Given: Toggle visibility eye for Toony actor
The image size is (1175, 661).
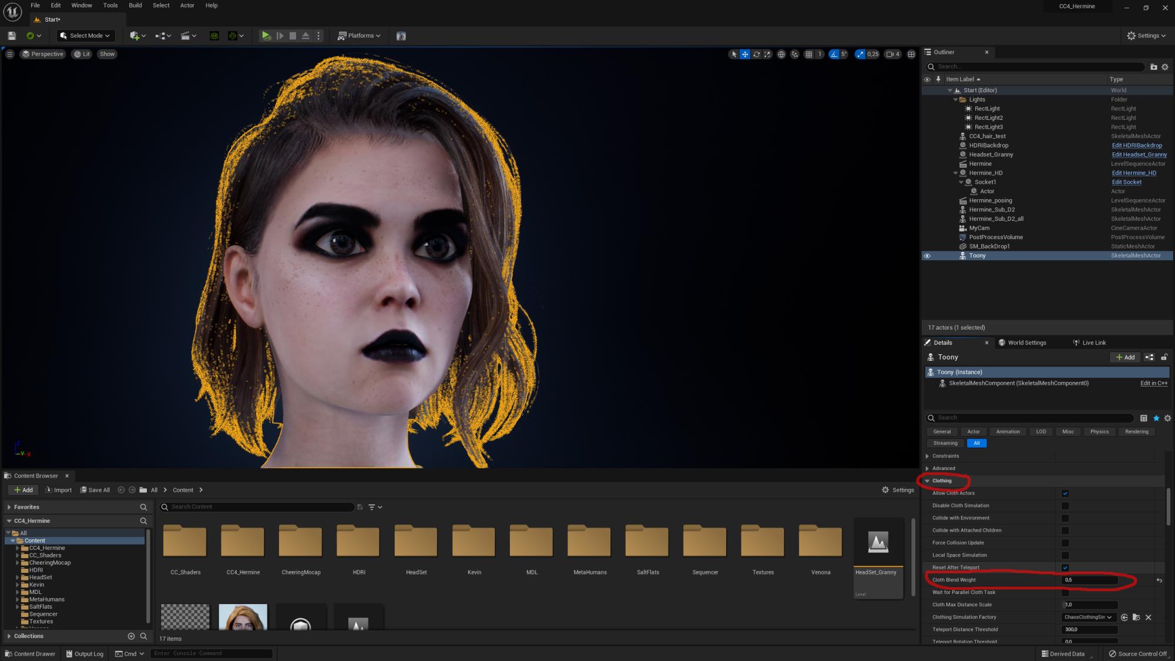Looking at the screenshot, I should click(x=927, y=256).
